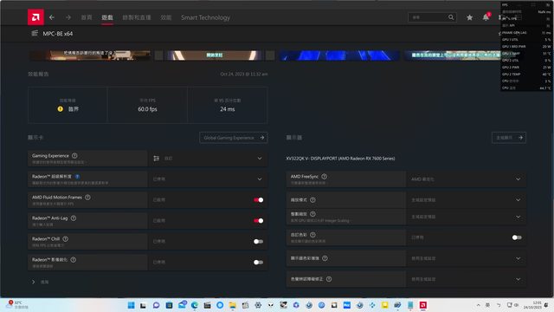This screenshot has height=312, width=554.
Task: Expand the AMD FreeSync dropdown
Action: pyautogui.click(x=466, y=179)
